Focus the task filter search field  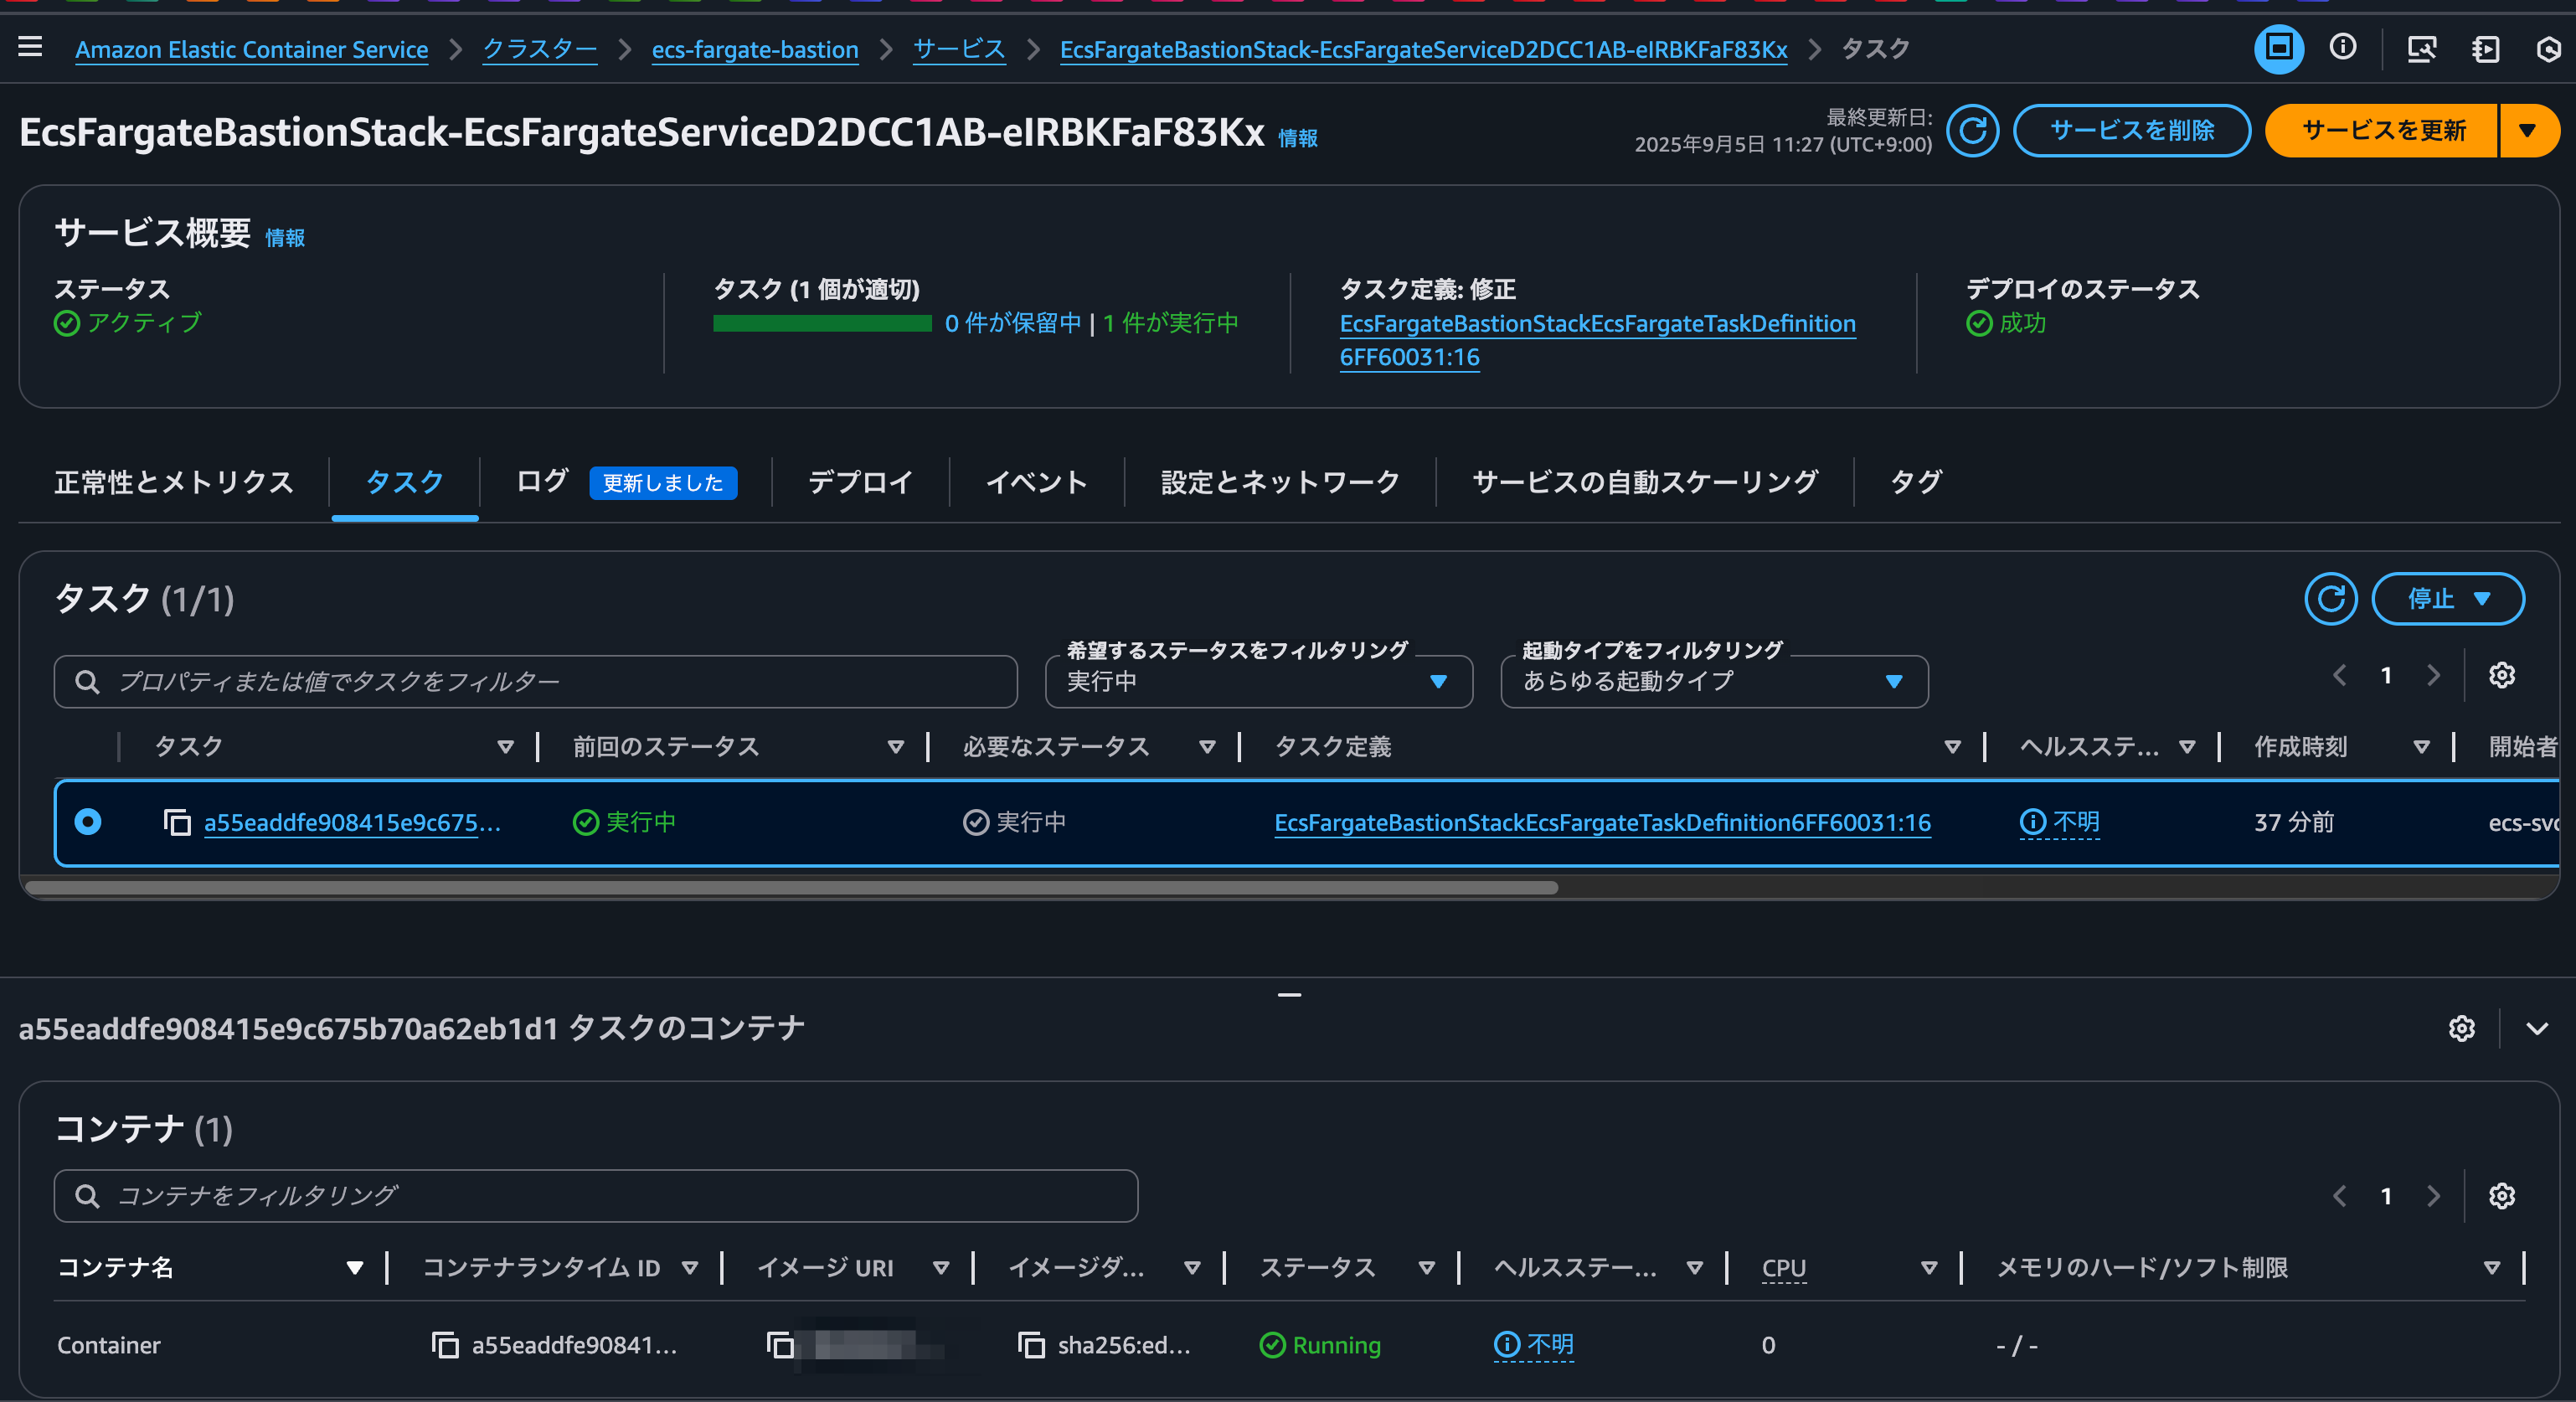coord(535,681)
